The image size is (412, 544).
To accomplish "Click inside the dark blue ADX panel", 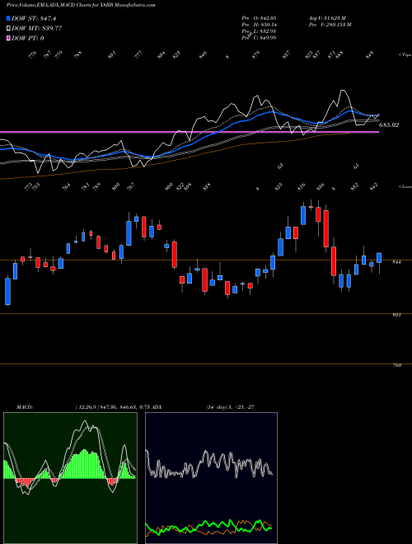I will (x=211, y=478).
